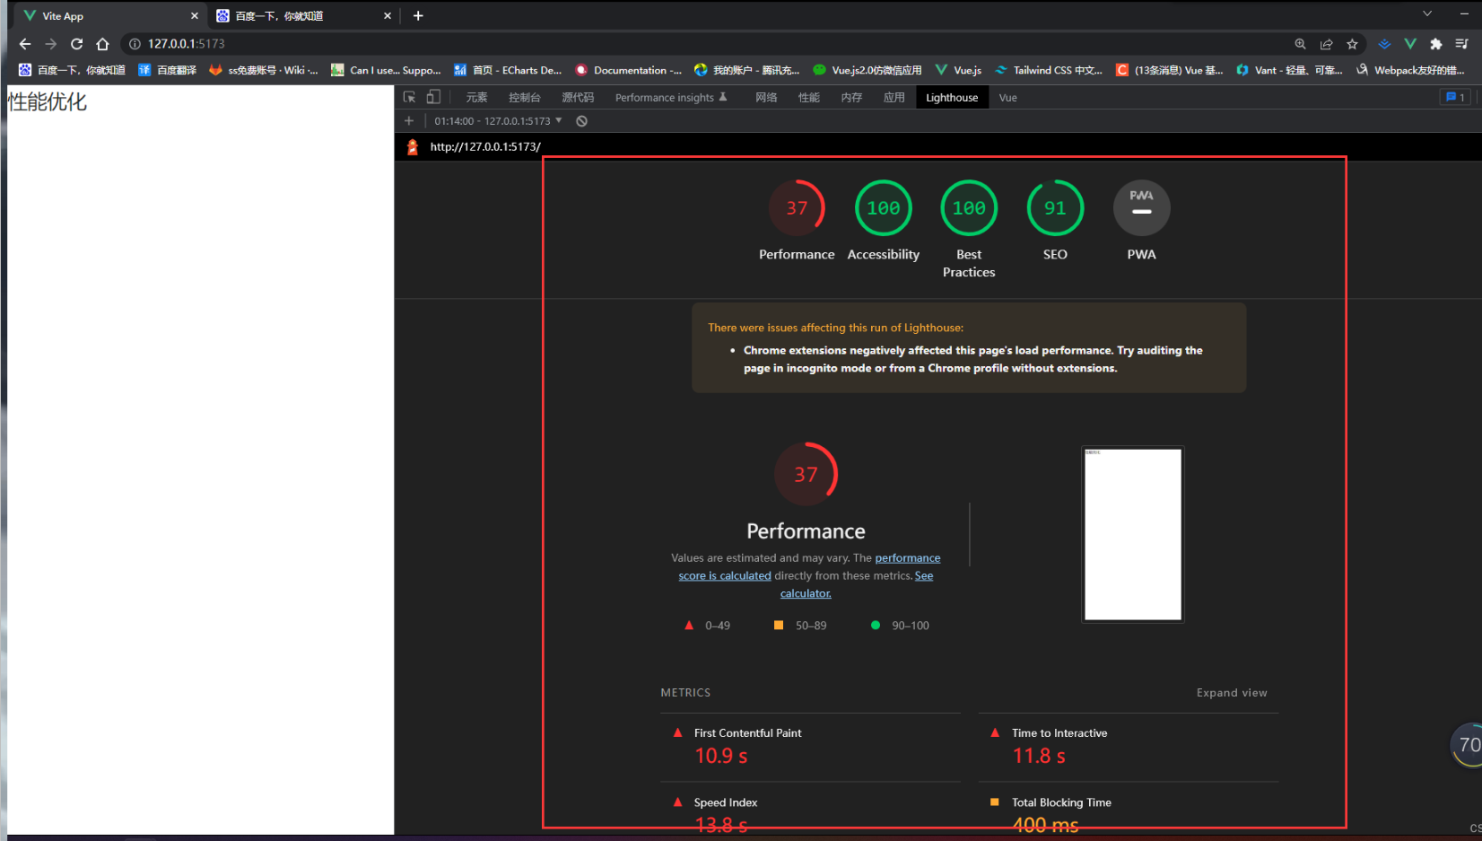The height and width of the screenshot is (841, 1482).
Task: Click the page screenshot thumbnail in report
Action: [x=1132, y=534]
